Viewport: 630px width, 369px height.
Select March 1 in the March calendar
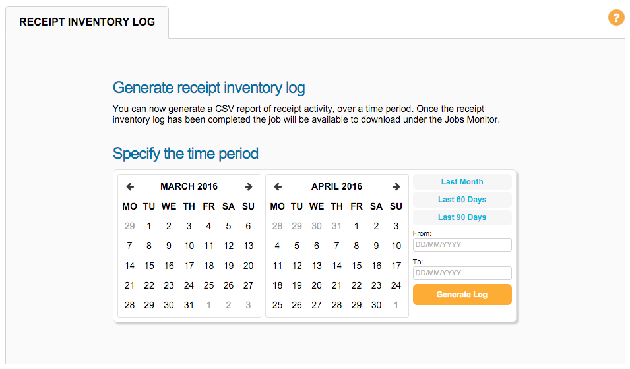pyautogui.click(x=149, y=226)
